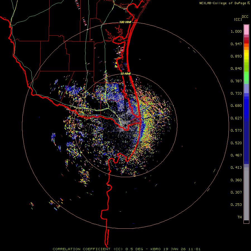The image size is (251, 251).
Task: Click the 11:01 timestamp in caption
Action: [x=194, y=249]
